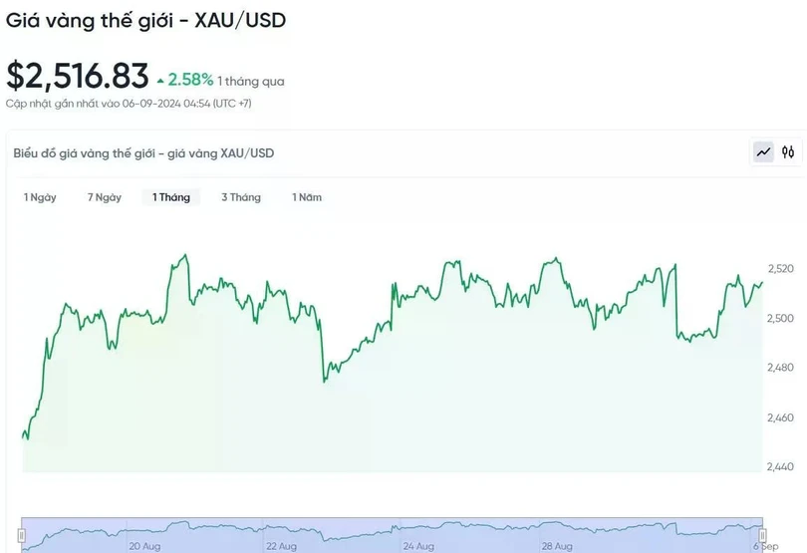Click 20 Aug on the range navigator
Viewport: 807px width, 553px height.
pos(144,546)
